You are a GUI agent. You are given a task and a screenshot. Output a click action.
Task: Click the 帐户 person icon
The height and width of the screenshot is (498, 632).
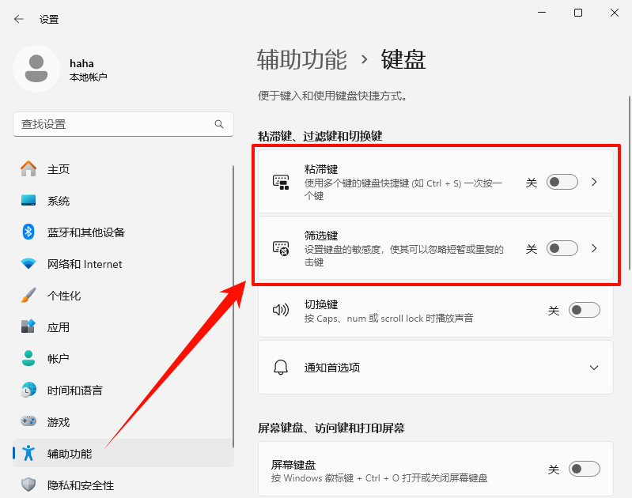coord(28,358)
